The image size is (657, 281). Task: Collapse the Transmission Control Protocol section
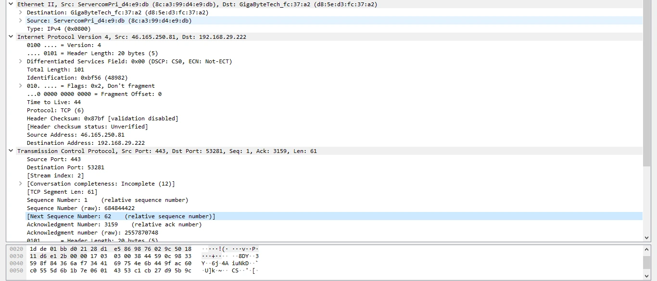[11, 151]
